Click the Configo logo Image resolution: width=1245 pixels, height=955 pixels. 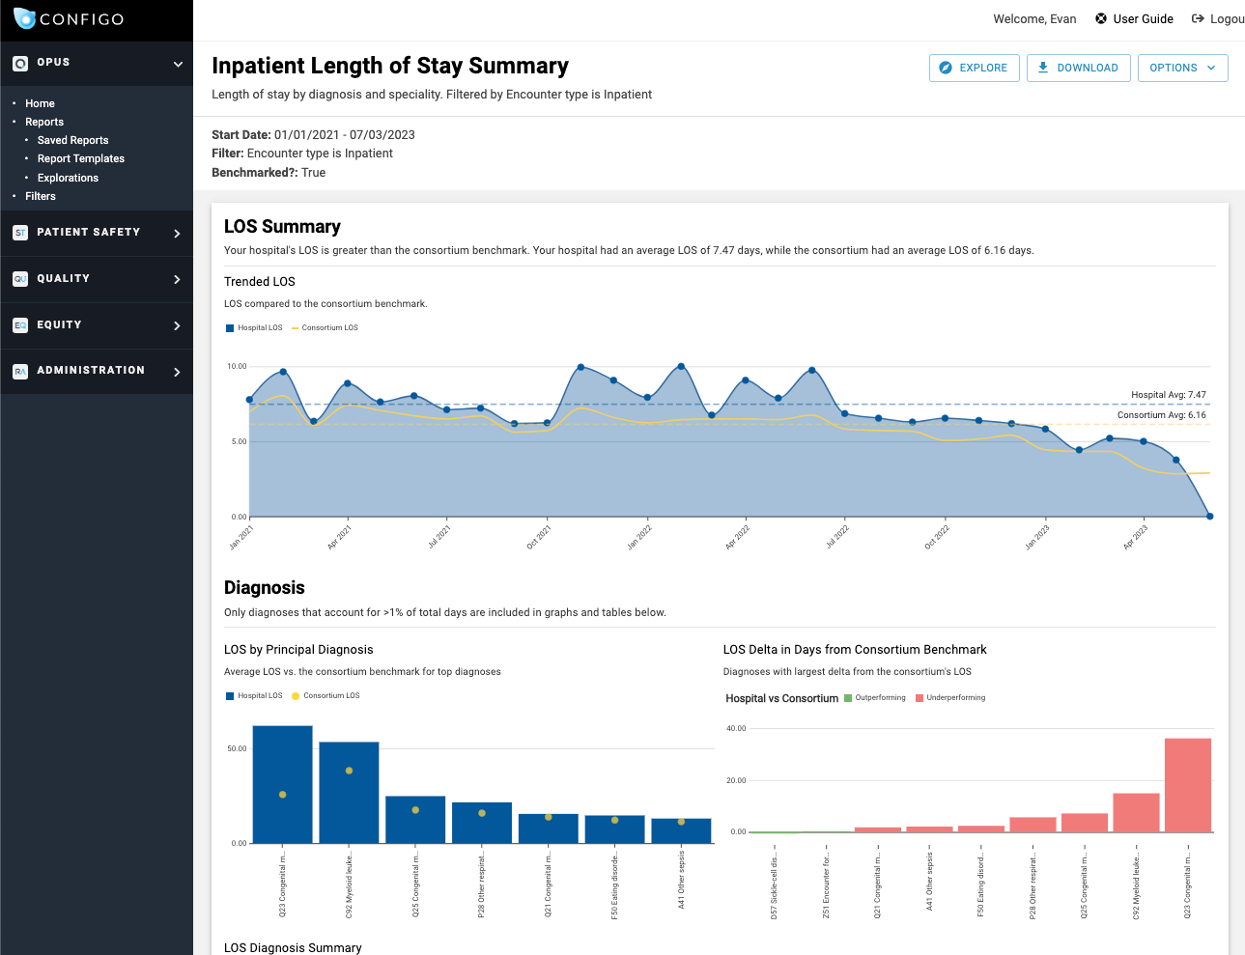(69, 18)
